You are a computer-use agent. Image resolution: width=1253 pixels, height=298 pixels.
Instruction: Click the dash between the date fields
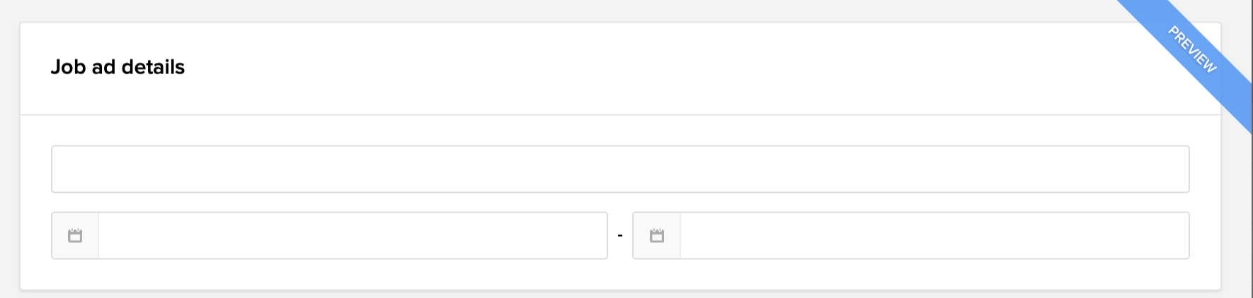pyautogui.click(x=620, y=236)
